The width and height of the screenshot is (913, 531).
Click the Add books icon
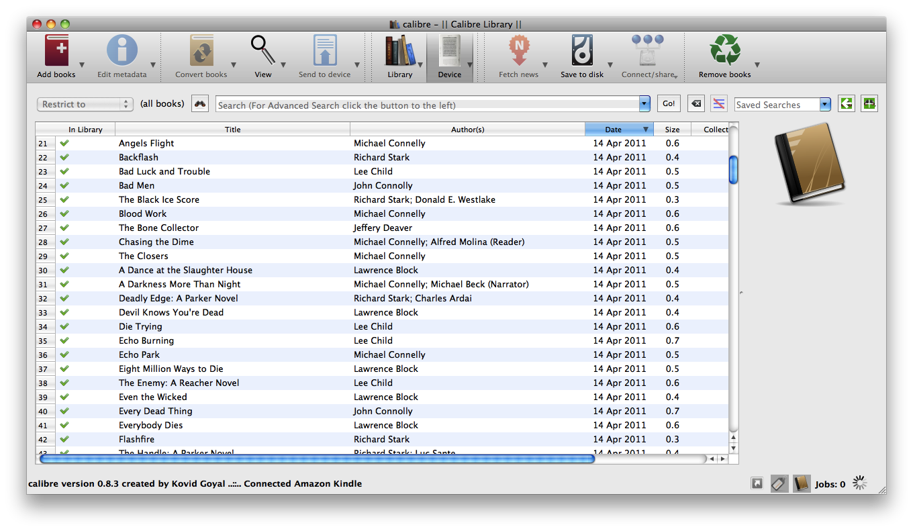pyautogui.click(x=56, y=52)
